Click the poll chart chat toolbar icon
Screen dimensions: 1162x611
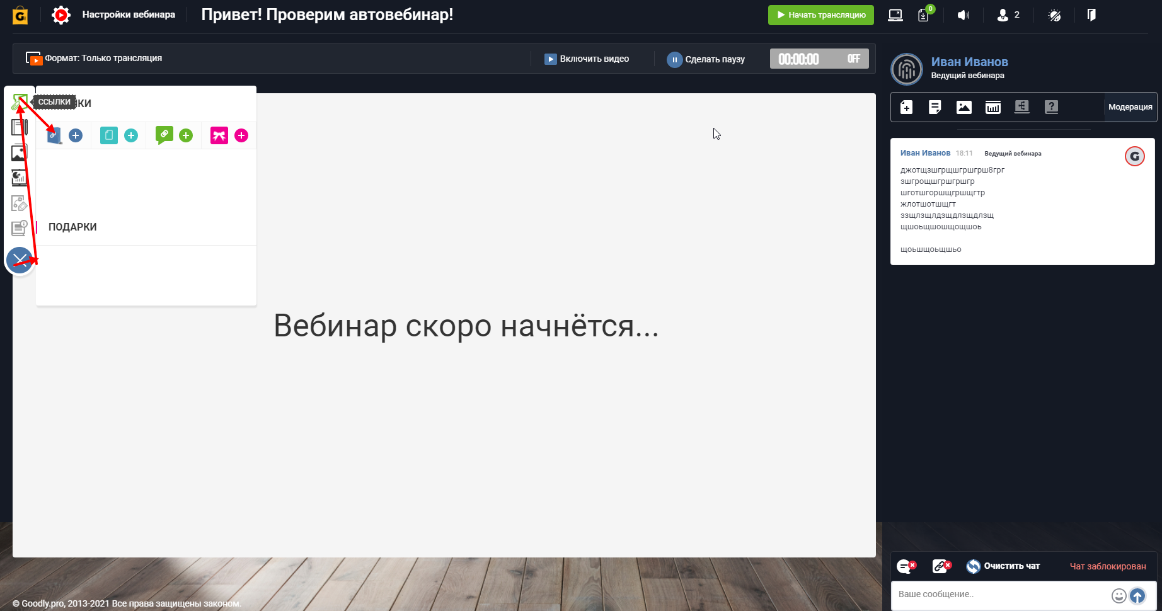coord(993,107)
